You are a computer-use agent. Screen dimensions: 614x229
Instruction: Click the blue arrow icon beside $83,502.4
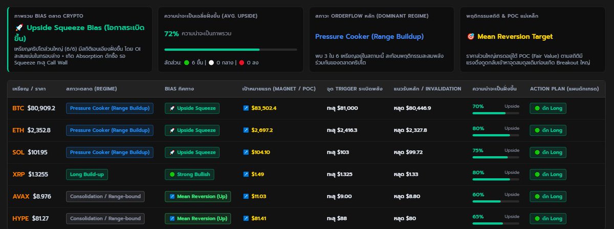(246, 108)
